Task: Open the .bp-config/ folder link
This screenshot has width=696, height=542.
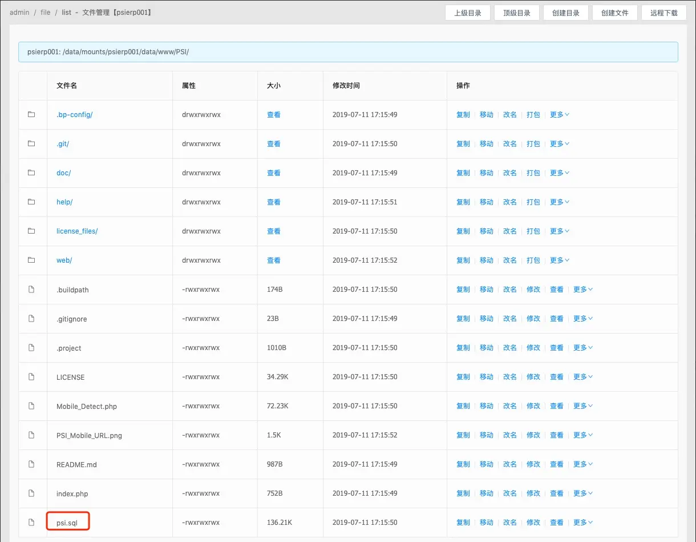Action: coord(74,114)
